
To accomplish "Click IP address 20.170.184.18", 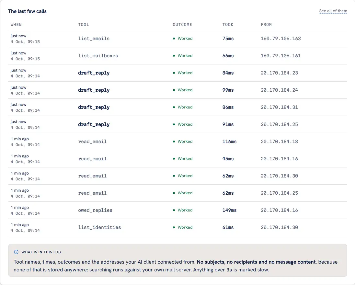I will pos(279,142).
